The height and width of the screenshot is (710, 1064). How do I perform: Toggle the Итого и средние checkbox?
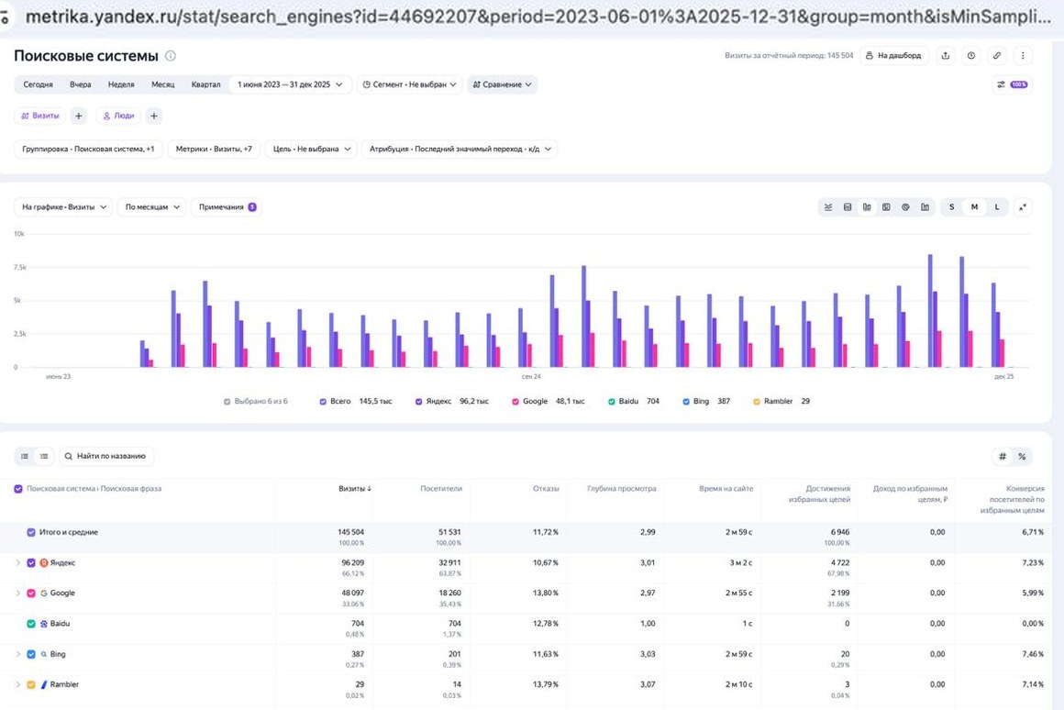point(31,532)
